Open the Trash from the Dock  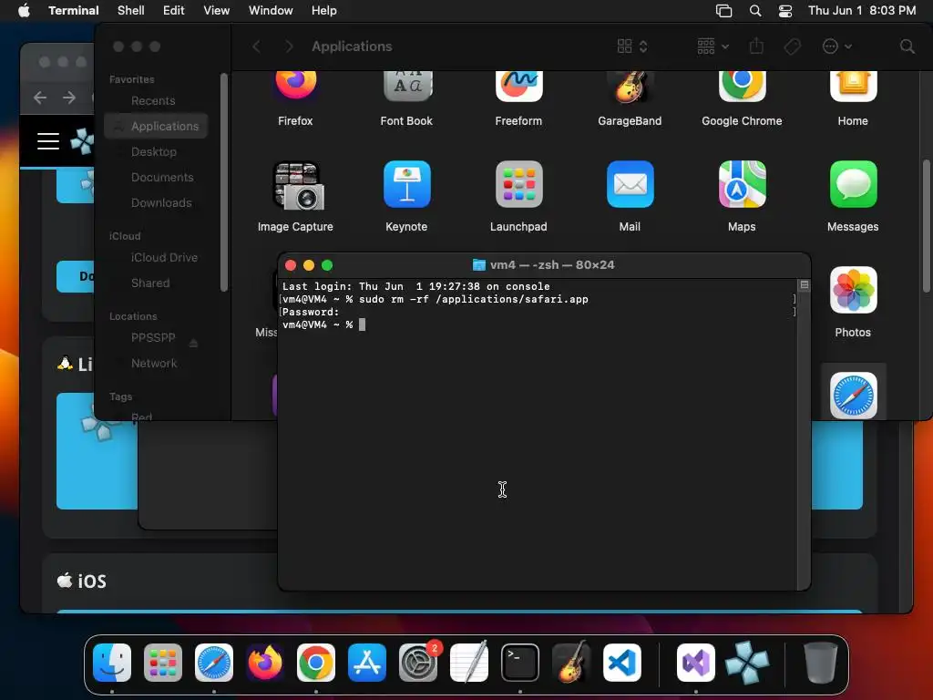821,662
